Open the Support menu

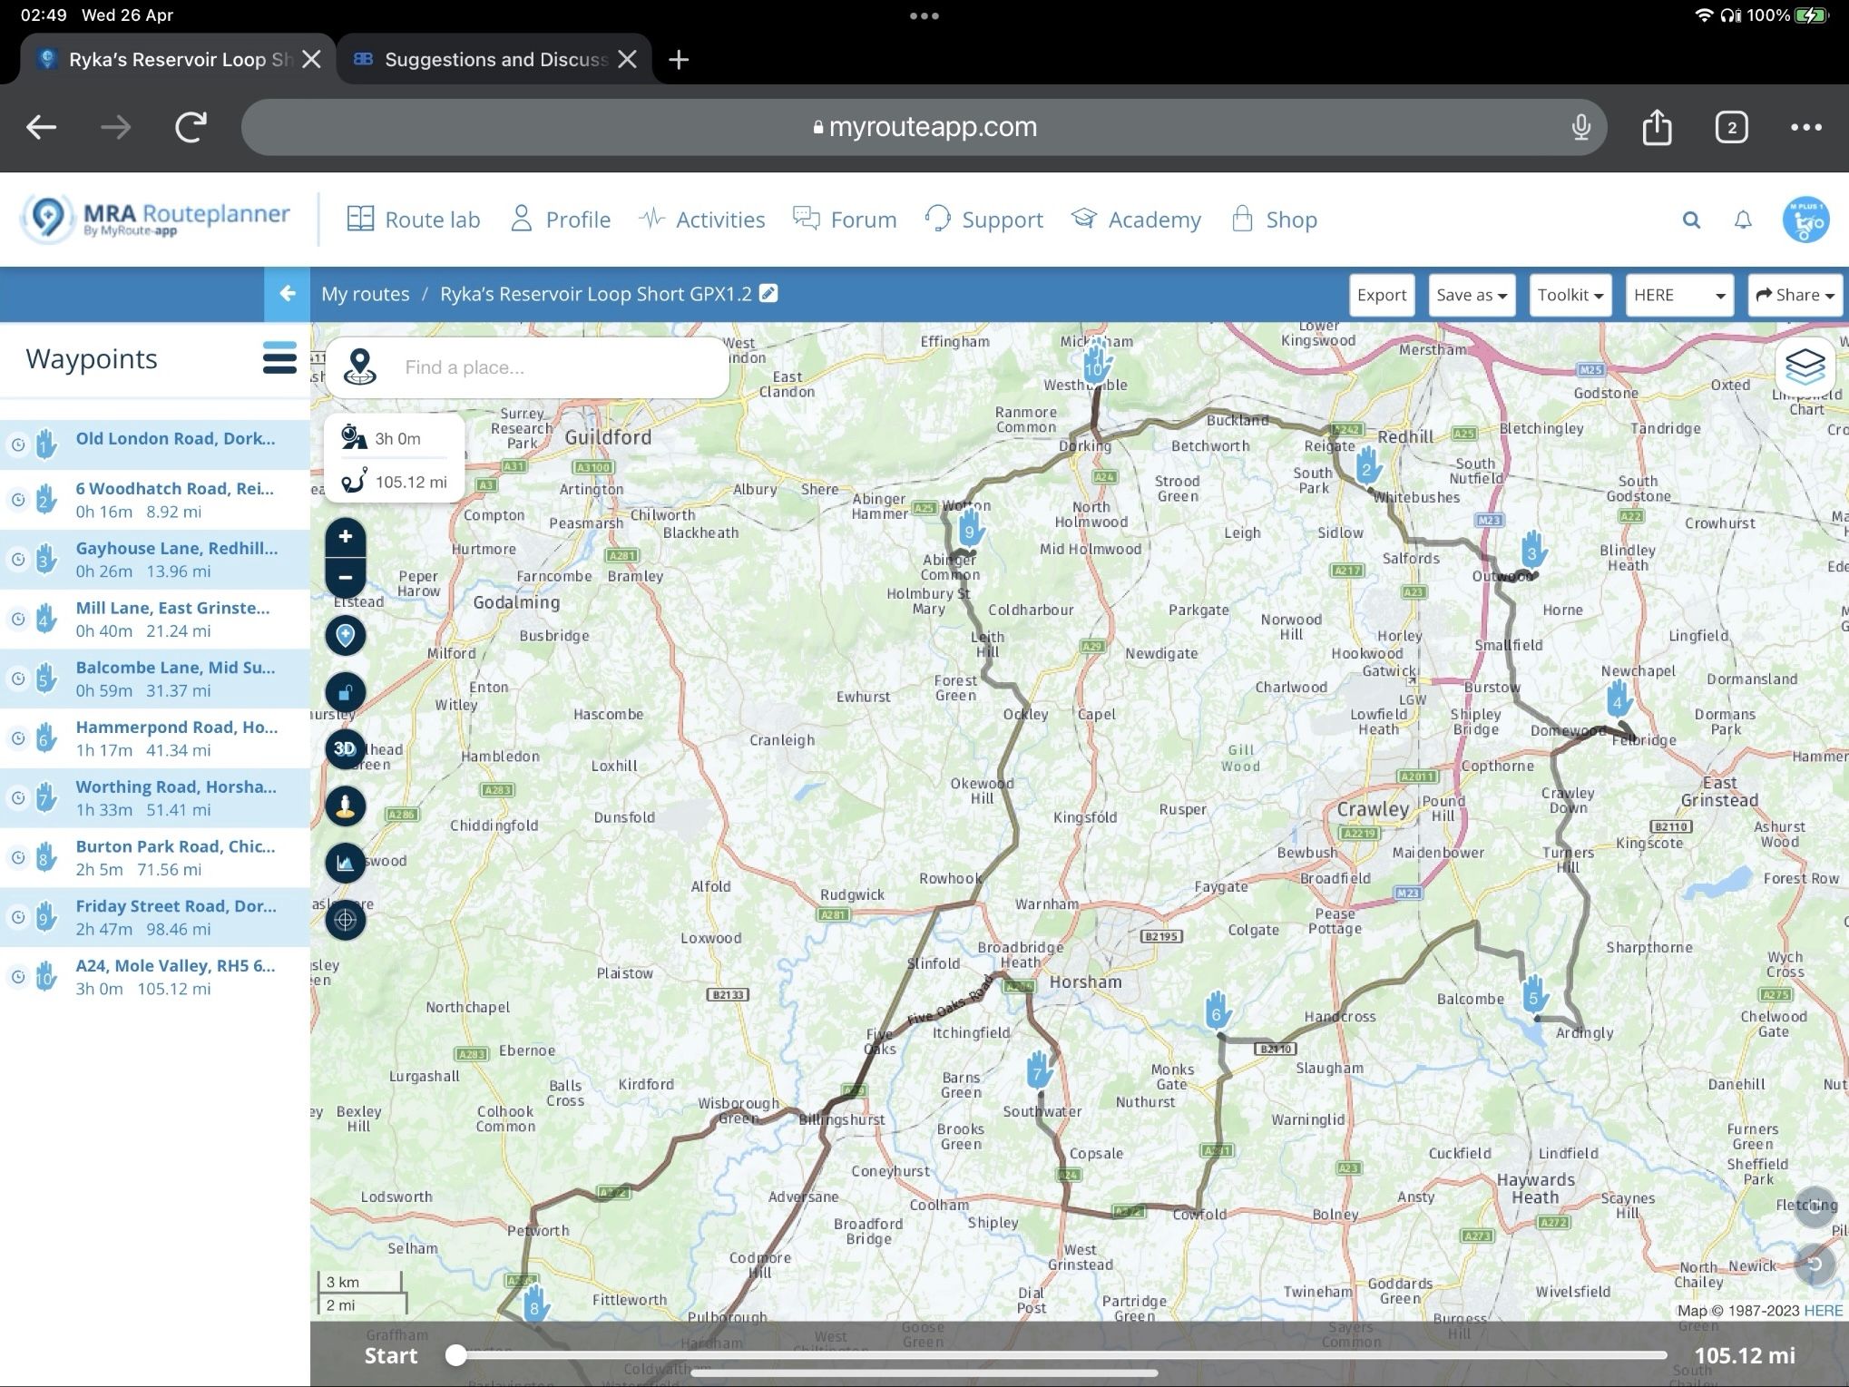[x=984, y=220]
